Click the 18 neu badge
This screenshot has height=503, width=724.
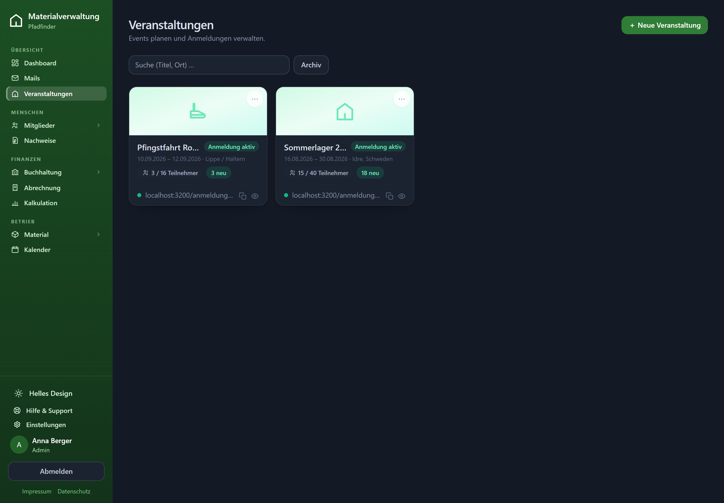(x=370, y=173)
